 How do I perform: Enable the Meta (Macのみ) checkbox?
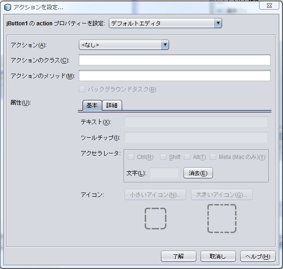coord(213,157)
